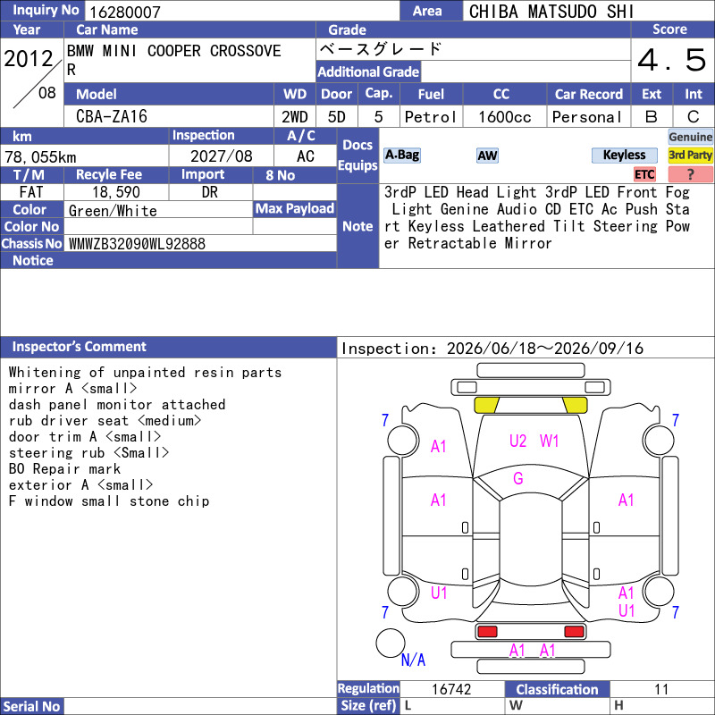Click the red question mark badge
715x715 pixels.
point(690,174)
